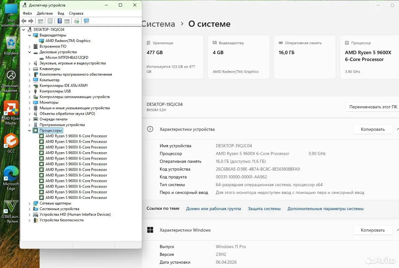Expand the Встроенное ПО category

point(30,46)
